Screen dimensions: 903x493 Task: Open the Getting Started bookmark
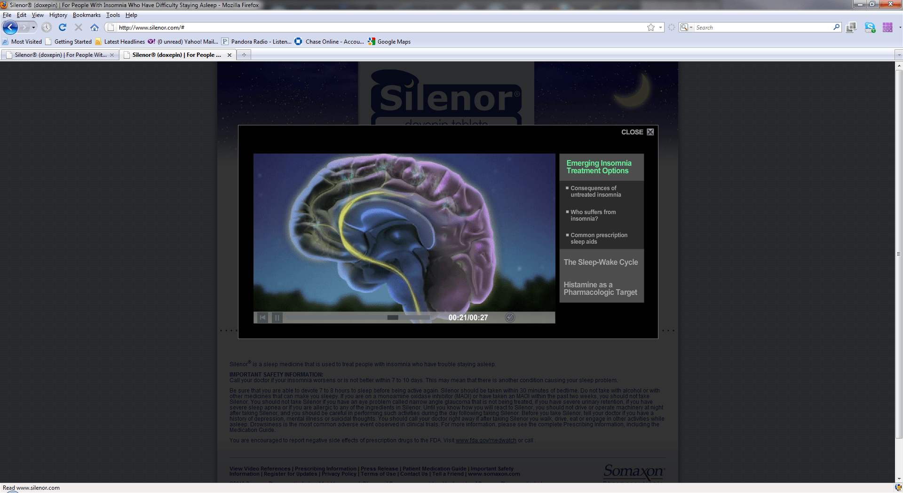pos(69,42)
